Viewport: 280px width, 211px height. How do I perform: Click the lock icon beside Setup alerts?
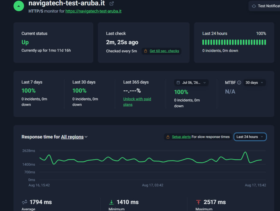click(x=168, y=137)
